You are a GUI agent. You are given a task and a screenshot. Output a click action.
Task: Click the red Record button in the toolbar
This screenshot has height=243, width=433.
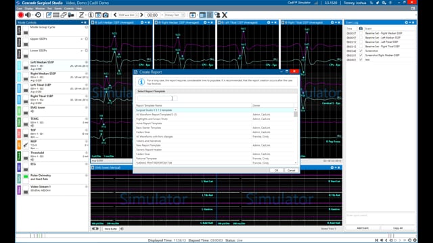(20, 15)
